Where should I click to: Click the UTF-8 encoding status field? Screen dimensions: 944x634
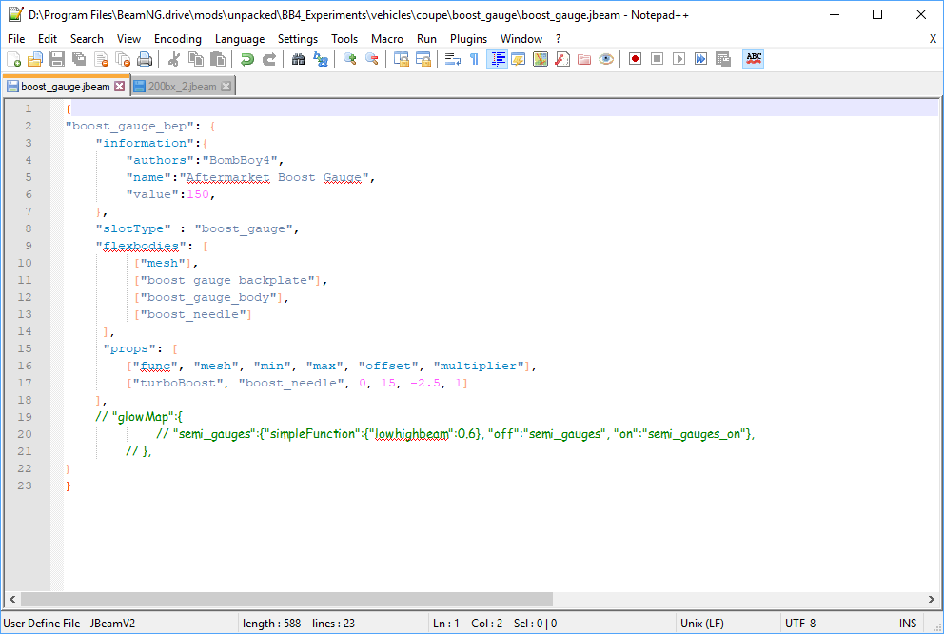836,624
